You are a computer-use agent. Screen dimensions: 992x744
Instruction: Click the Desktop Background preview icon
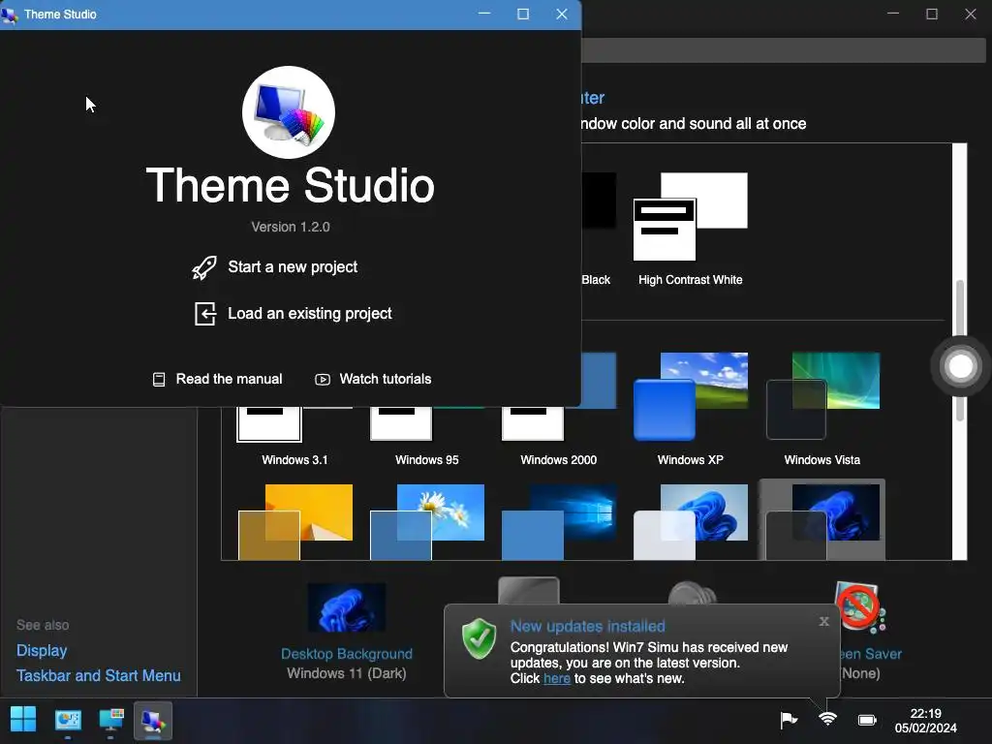coord(346,607)
